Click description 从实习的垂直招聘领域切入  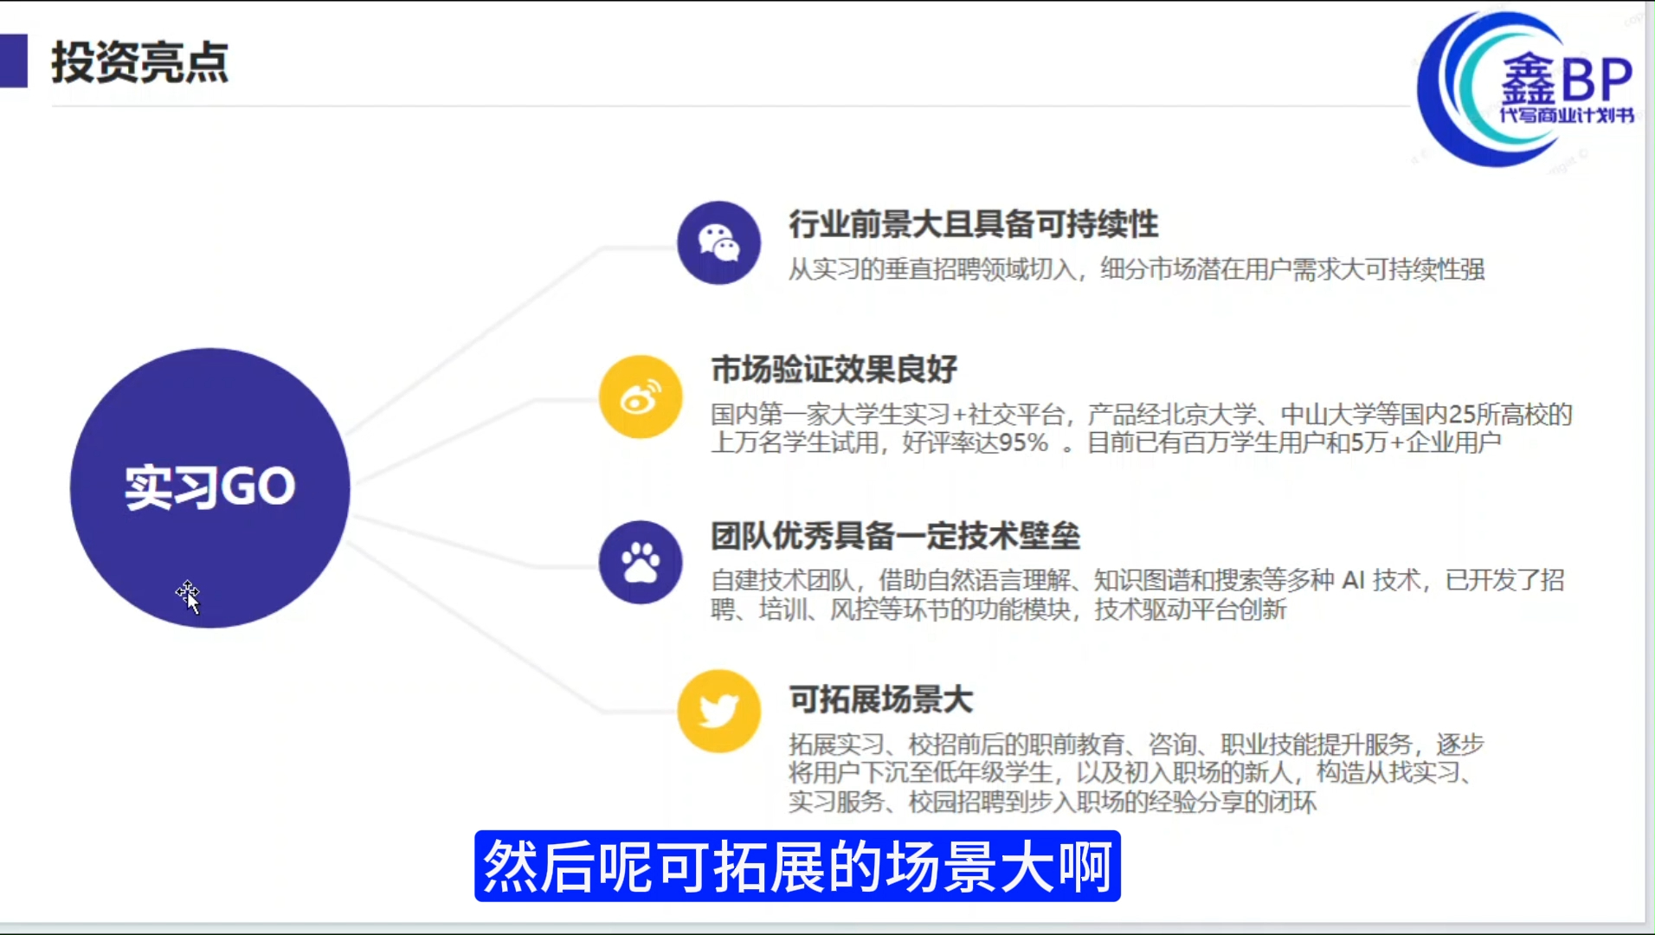[1136, 270]
